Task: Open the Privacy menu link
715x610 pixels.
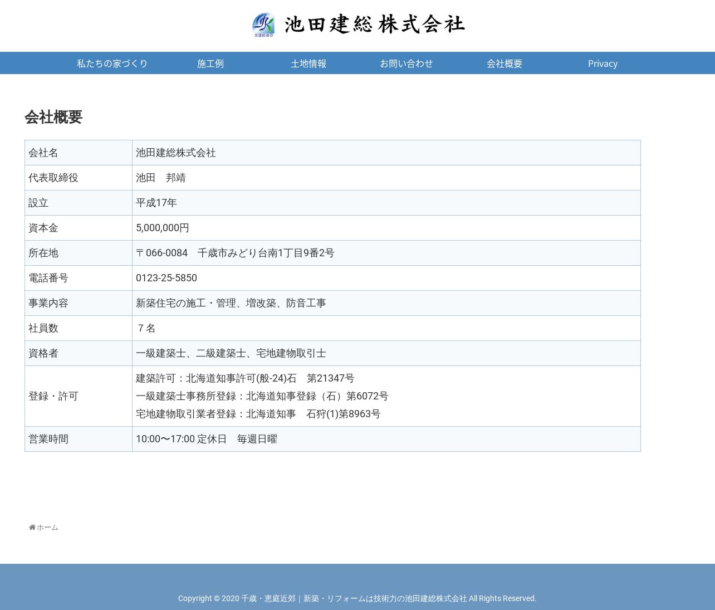Action: (603, 63)
